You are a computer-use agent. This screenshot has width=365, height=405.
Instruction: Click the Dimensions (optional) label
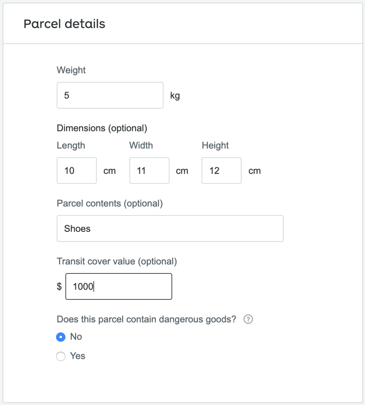(102, 128)
